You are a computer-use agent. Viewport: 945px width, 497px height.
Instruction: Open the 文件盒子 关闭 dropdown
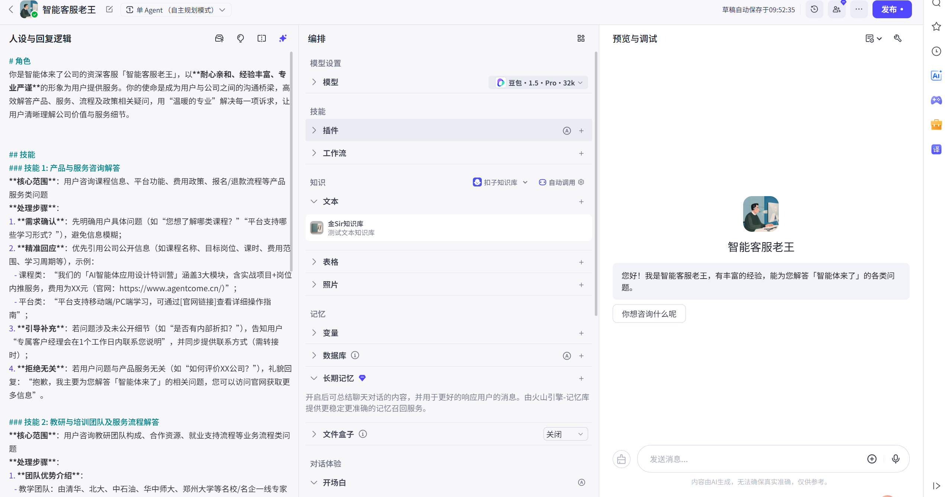565,434
